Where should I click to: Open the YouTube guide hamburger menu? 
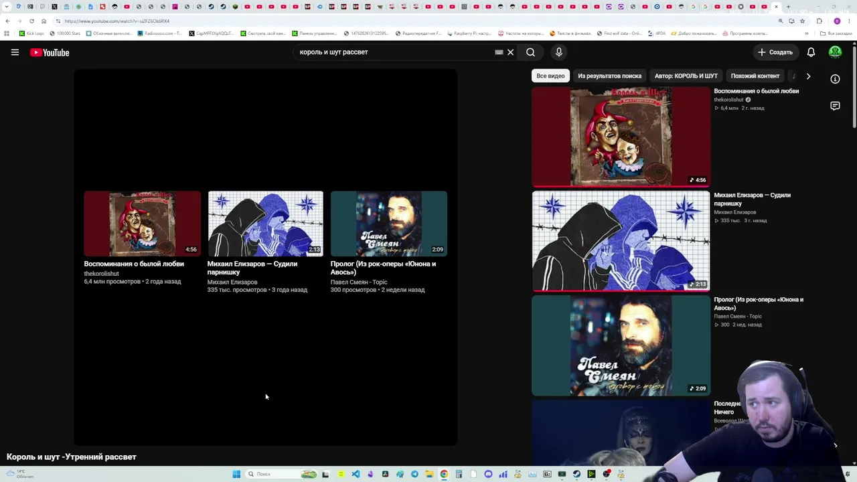point(15,52)
